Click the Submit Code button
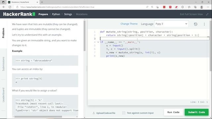Viewport: 212px width, 119px height. point(196,112)
